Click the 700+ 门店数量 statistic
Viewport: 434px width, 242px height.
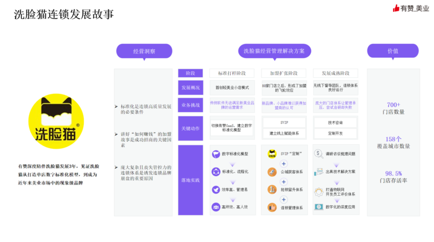(x=394, y=108)
